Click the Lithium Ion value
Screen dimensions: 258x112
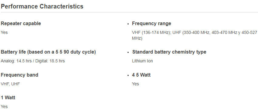(x=142, y=61)
